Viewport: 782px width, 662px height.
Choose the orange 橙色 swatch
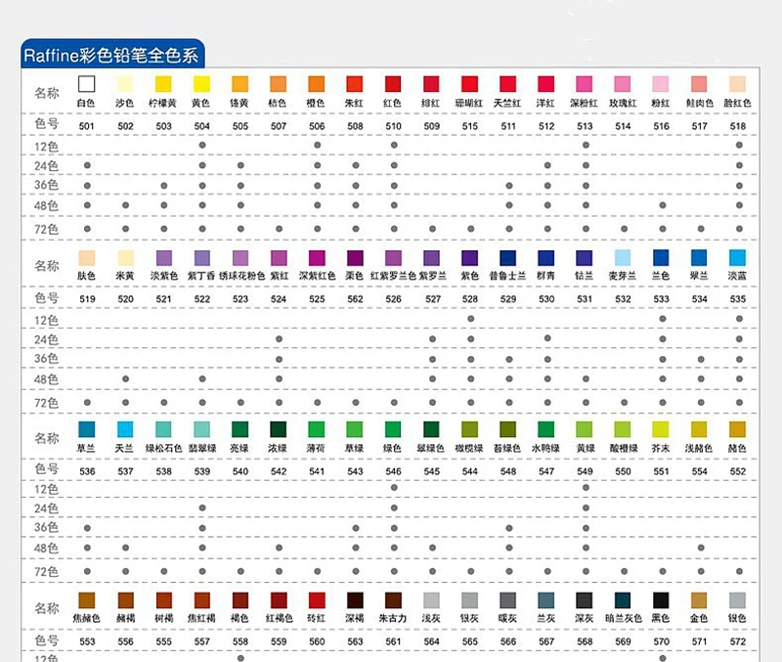(316, 84)
